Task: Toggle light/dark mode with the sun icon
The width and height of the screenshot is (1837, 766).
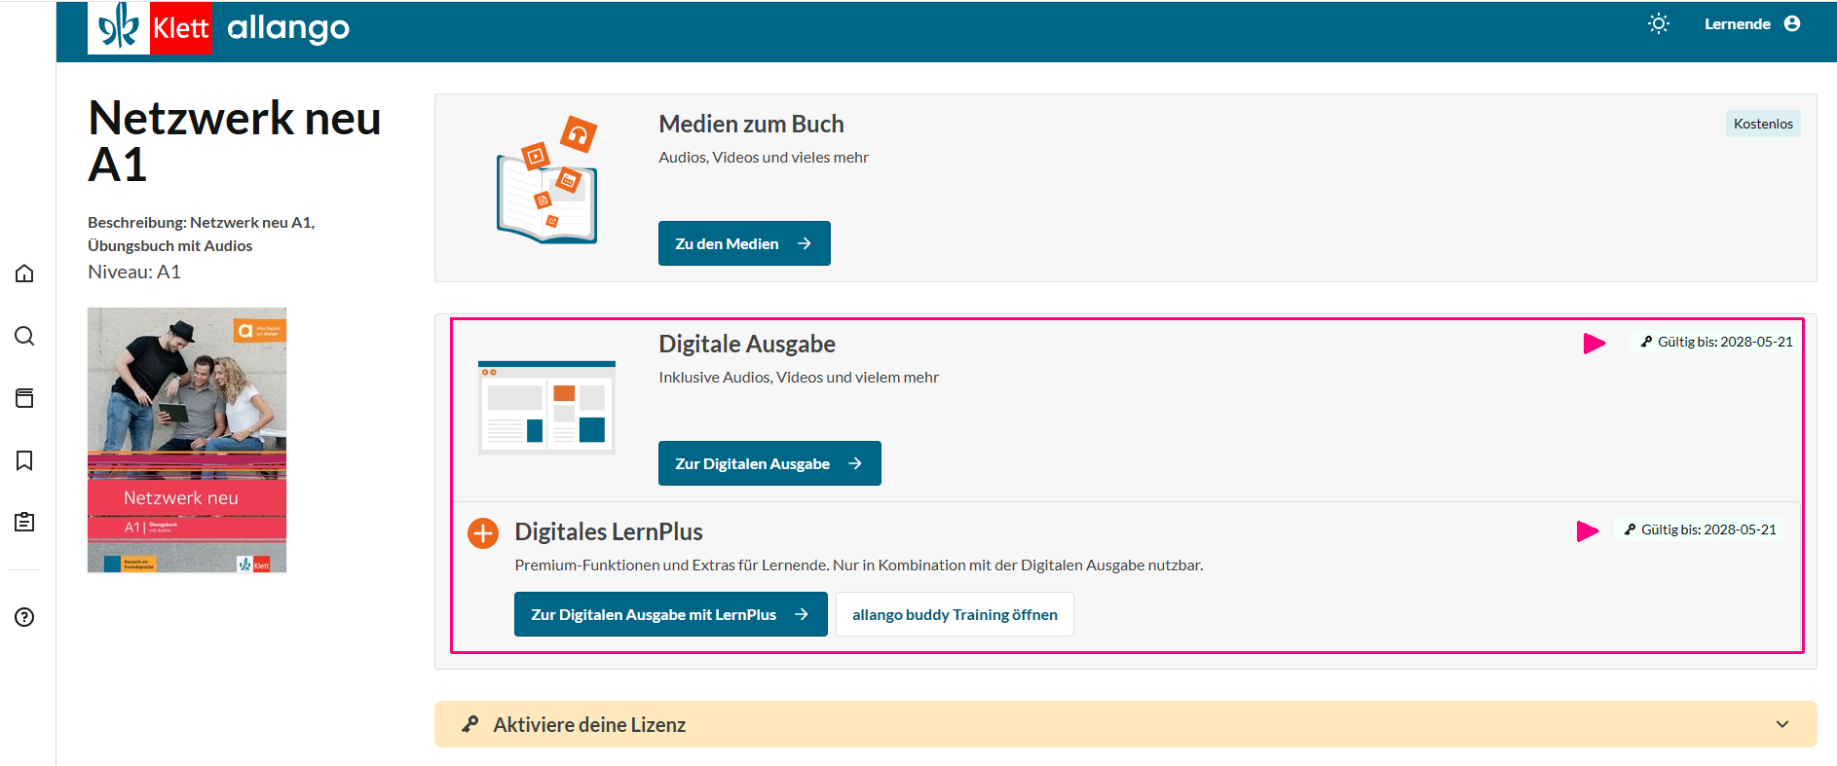Action: point(1658,24)
